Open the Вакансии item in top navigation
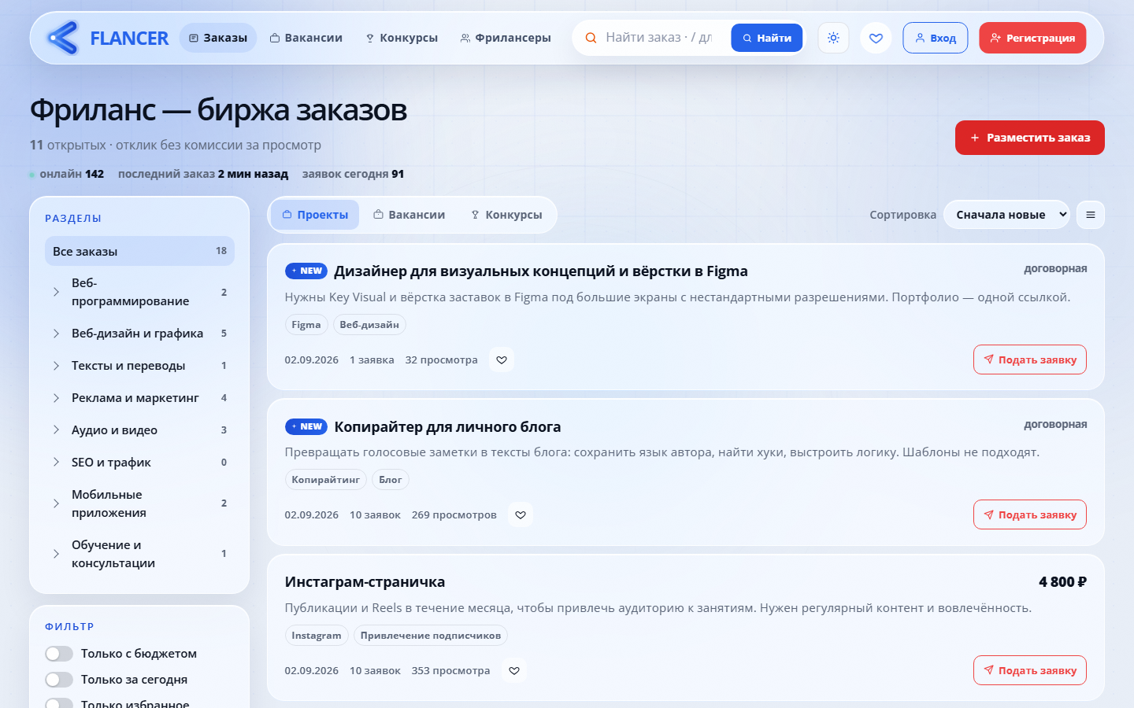This screenshot has height=708, width=1134. [x=306, y=38]
